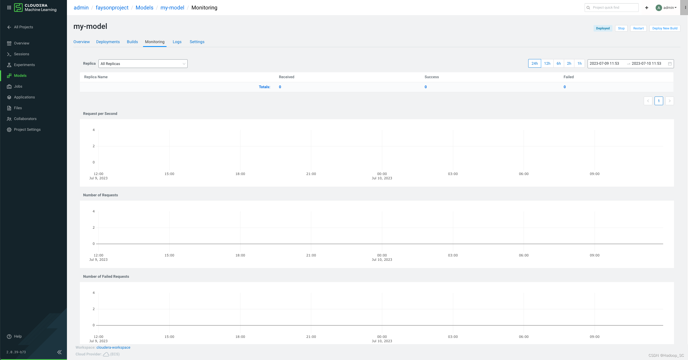Open Applications via the layers icon
Image resolution: width=688 pixels, height=360 pixels.
pyautogui.click(x=9, y=97)
